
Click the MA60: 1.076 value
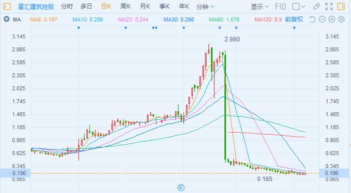coord(224,19)
